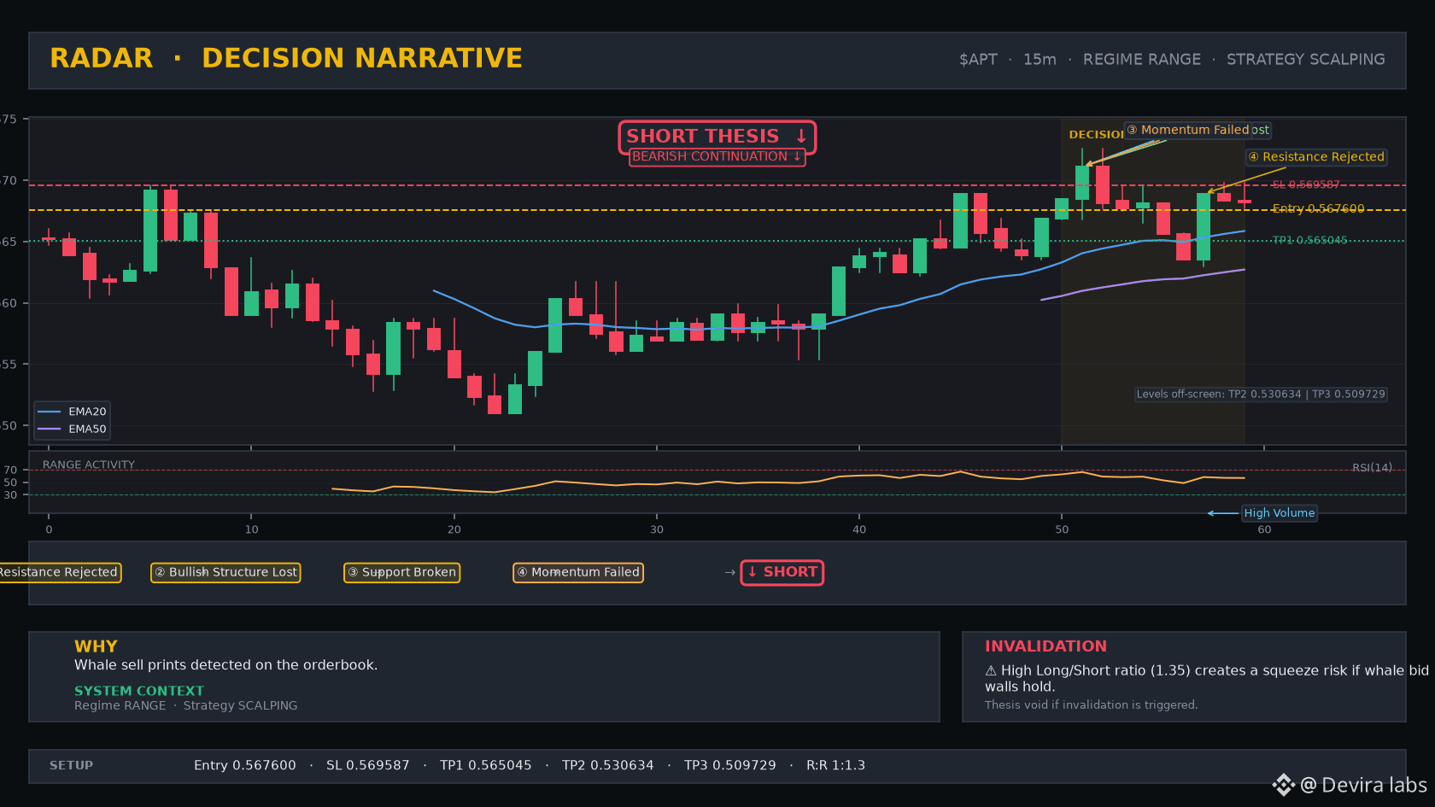Click the INVALIDATION heading
The image size is (1435, 807).
pos(1045,646)
